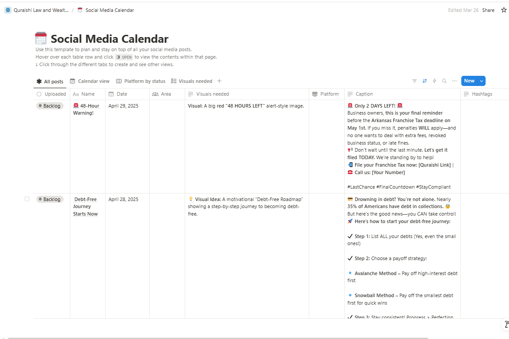Screen dimensions: 509x339
Task: Click the Caption column header
Action: coord(402,94)
